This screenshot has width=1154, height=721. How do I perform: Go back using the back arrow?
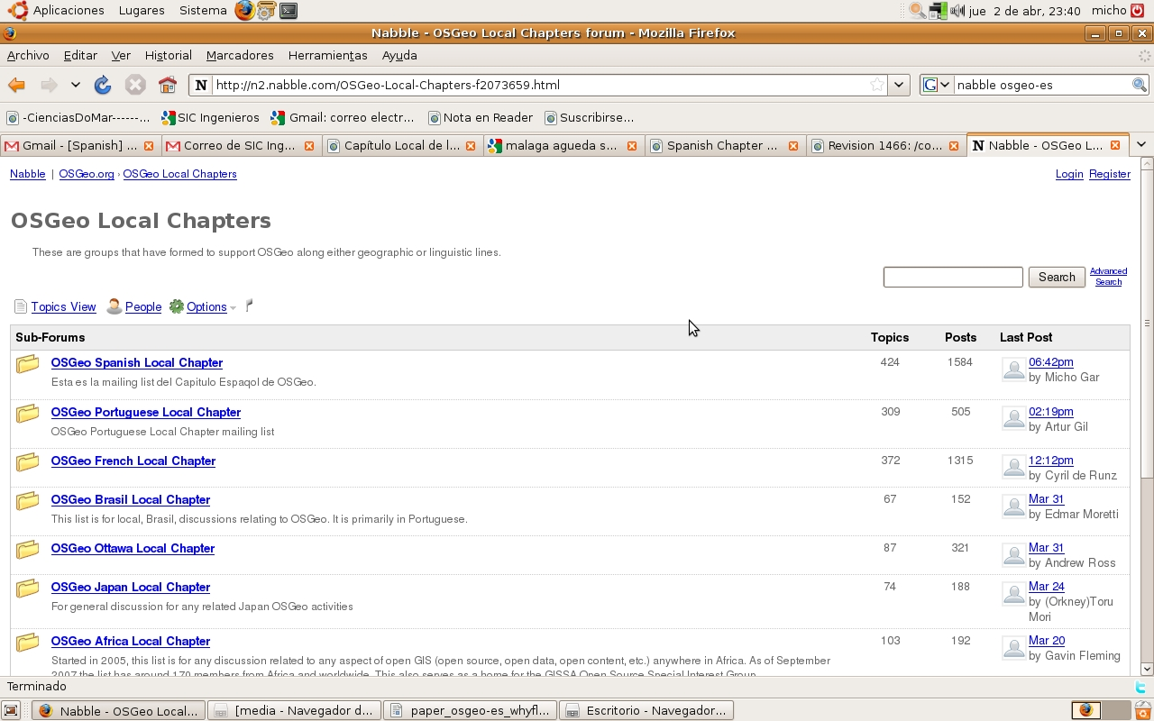click(16, 85)
